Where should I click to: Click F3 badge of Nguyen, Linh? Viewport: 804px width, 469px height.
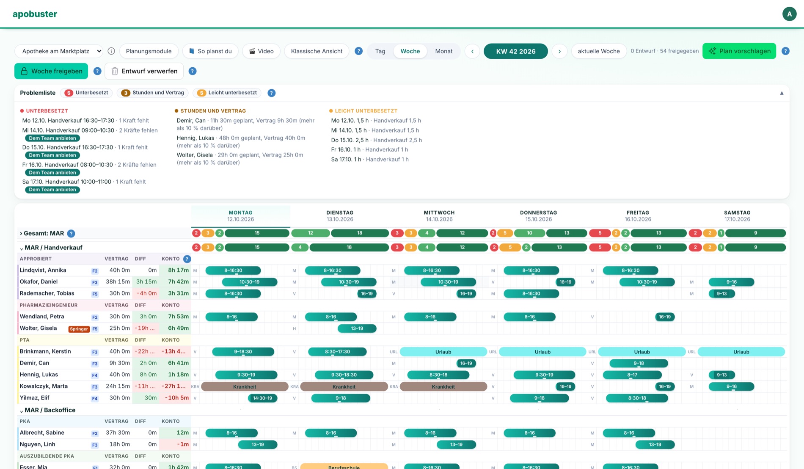pyautogui.click(x=95, y=445)
